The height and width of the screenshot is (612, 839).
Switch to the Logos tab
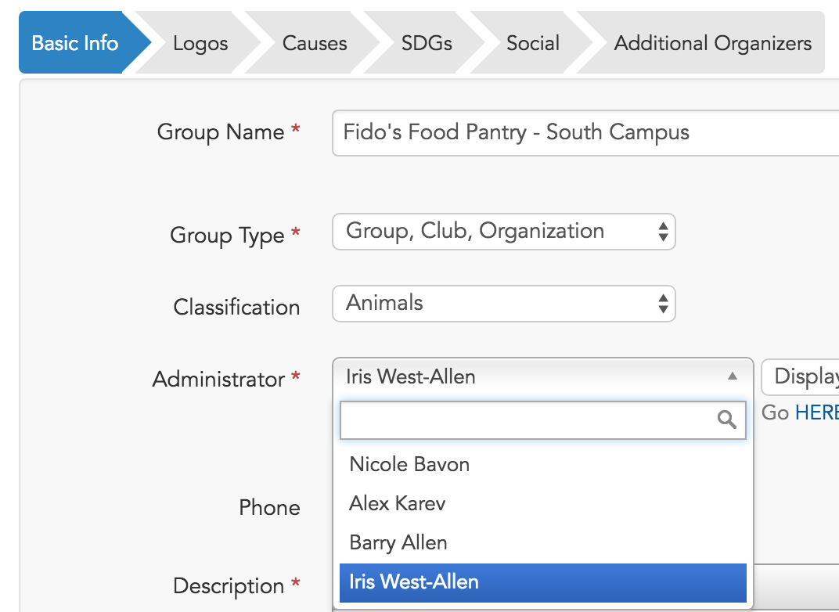click(x=200, y=43)
